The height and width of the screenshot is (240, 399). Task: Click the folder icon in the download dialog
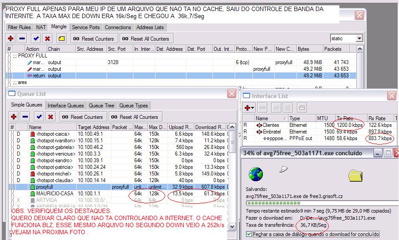tap(355, 176)
